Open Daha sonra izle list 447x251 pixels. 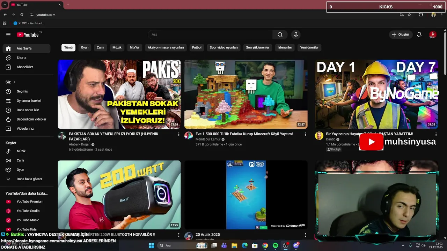click(x=27, y=110)
